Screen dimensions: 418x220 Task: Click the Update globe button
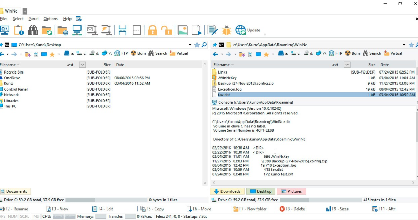(x=247, y=30)
